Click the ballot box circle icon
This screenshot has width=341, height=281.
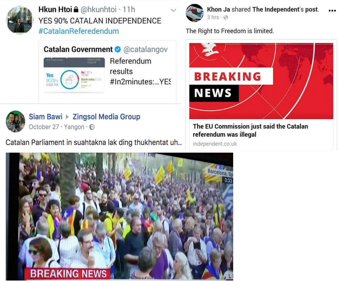pos(69,80)
